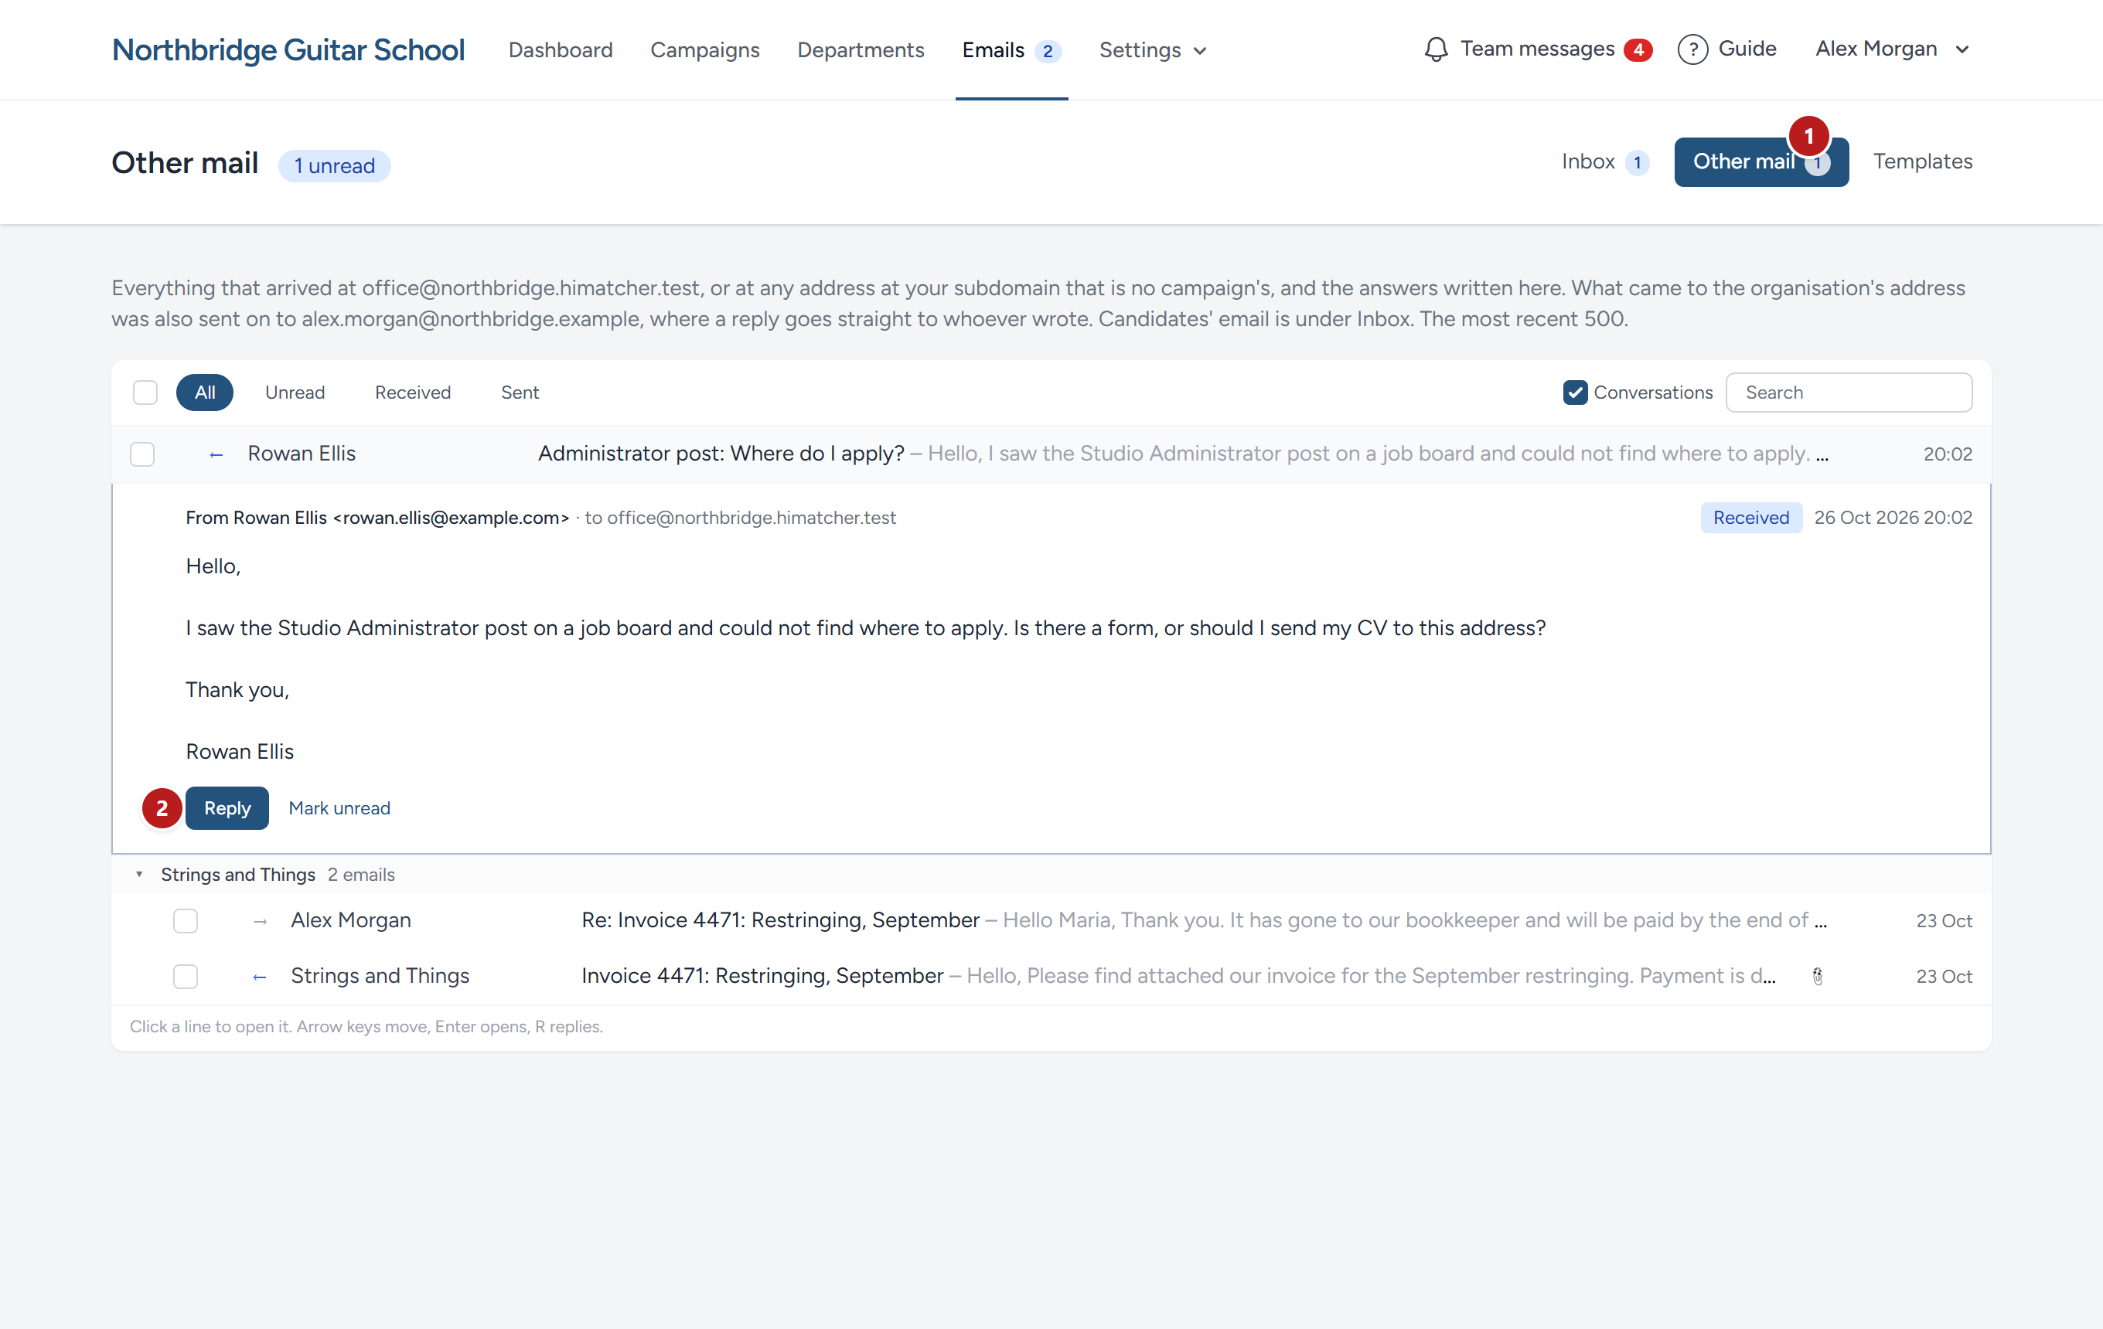Filter the list by All emails
Screen dimensions: 2103x1329
pyautogui.click(x=204, y=393)
